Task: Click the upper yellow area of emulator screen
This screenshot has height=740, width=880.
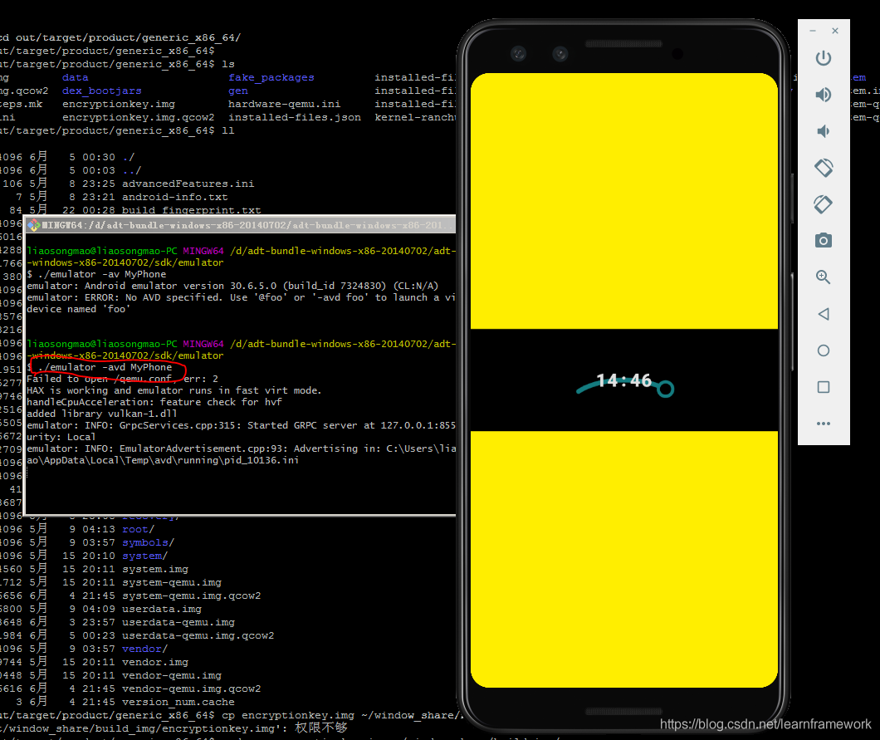Action: coord(624,201)
